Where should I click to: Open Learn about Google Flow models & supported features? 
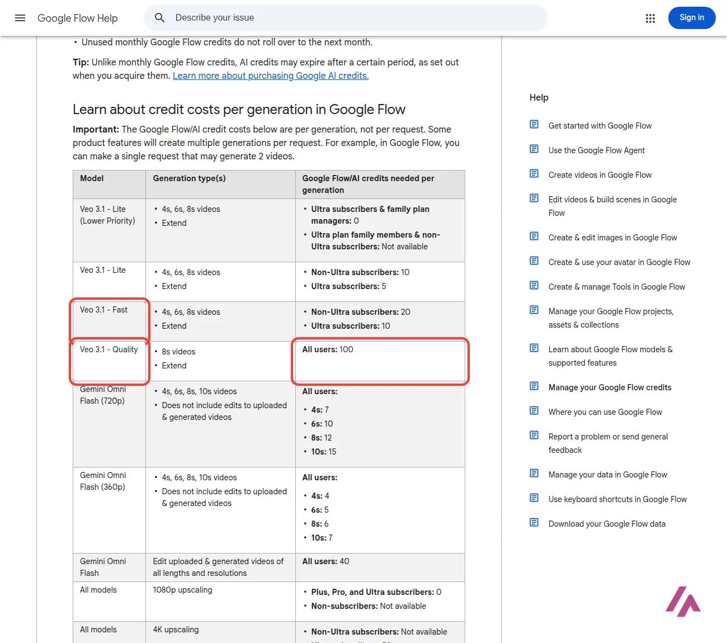point(611,356)
